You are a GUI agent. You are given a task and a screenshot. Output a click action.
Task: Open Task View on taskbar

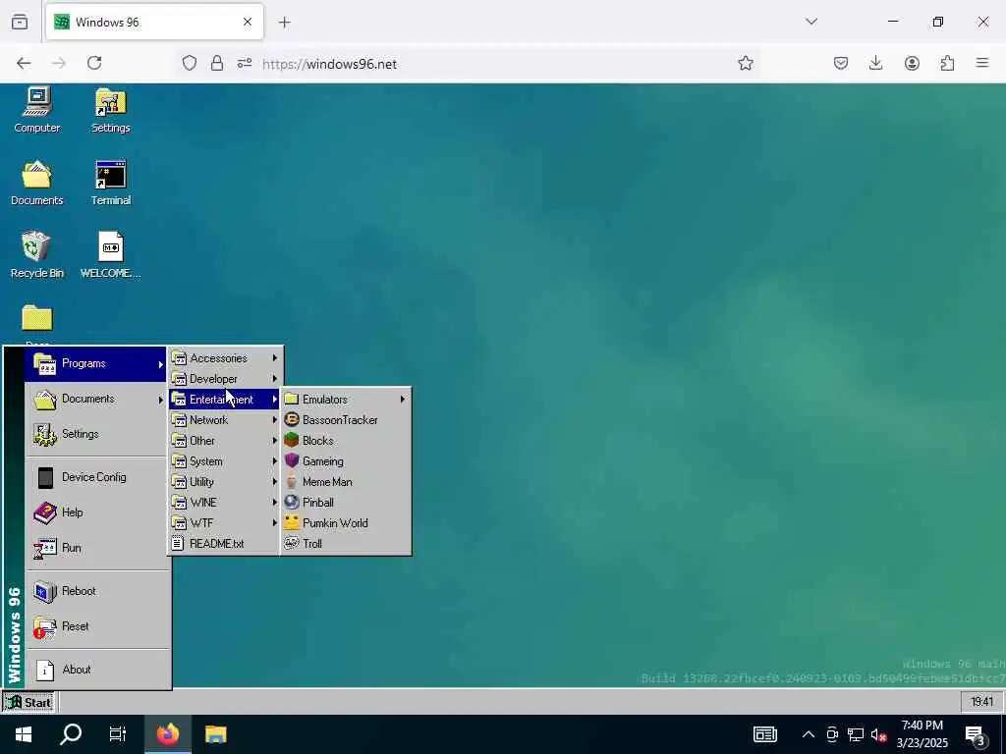[x=118, y=734]
